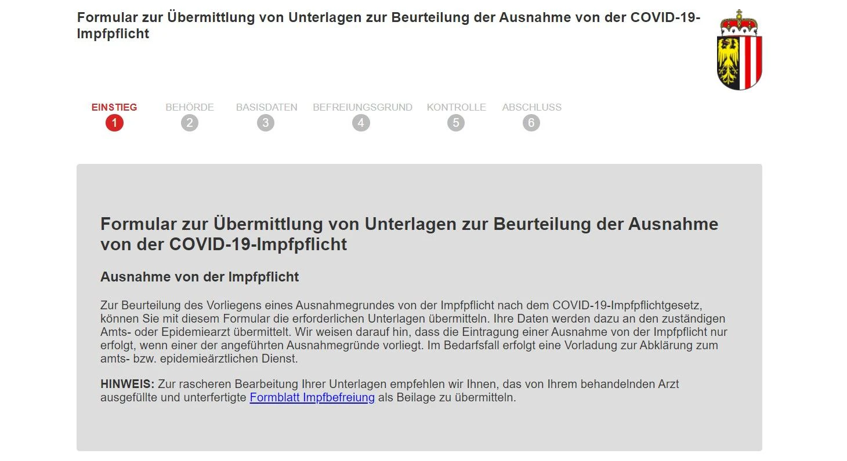Select the ABSCHLUSS step label

pos(532,107)
